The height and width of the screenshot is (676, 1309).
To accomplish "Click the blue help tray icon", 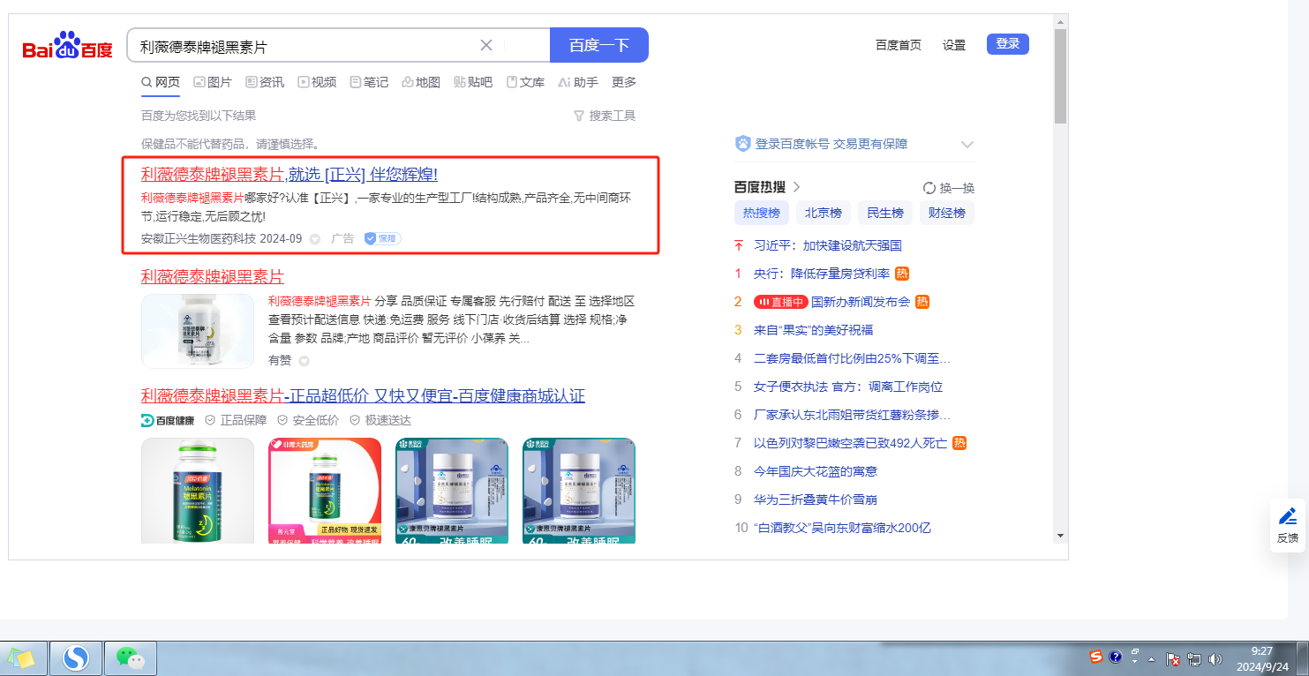I will tap(1116, 657).
